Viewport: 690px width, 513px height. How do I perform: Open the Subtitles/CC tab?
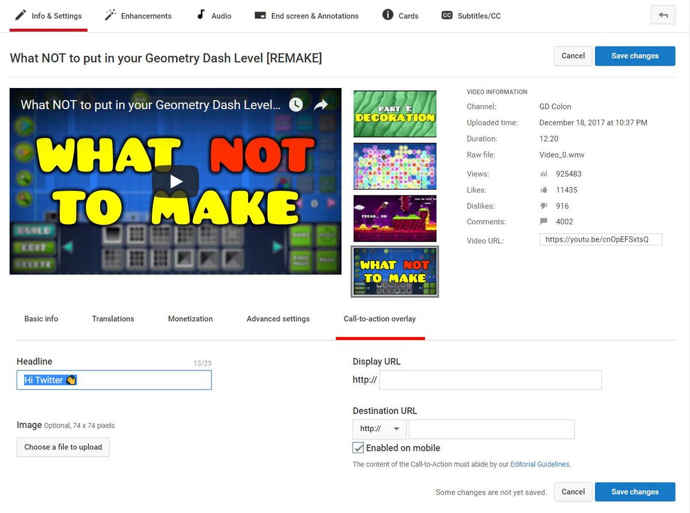tap(471, 16)
